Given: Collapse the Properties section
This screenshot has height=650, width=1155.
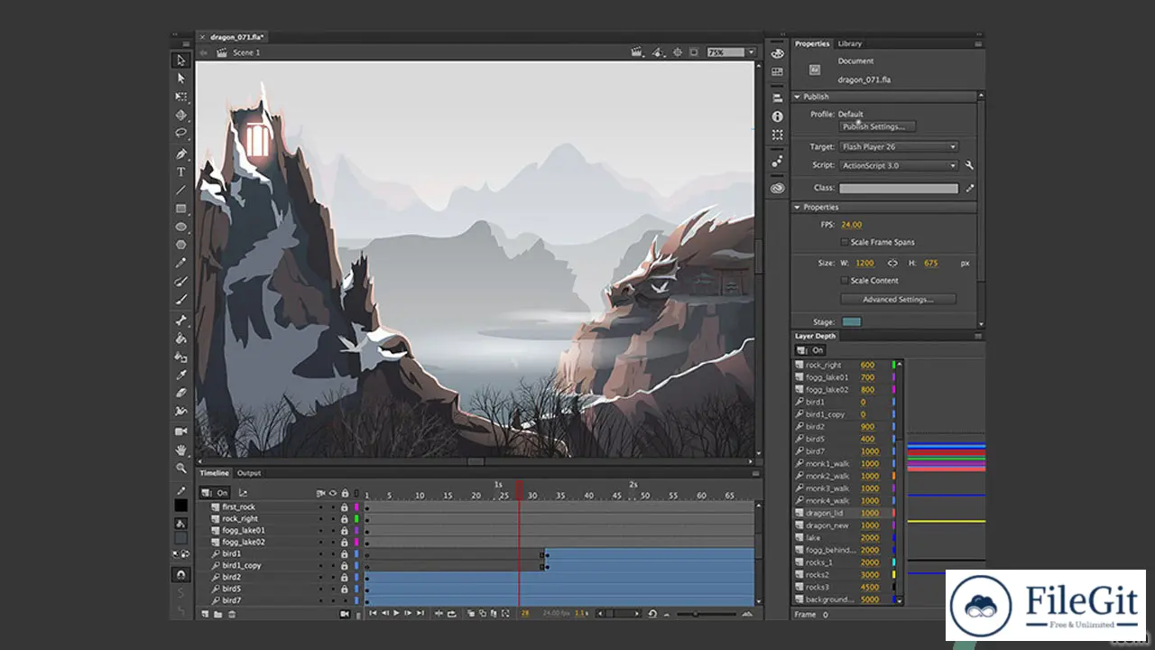Looking at the screenshot, I should (798, 207).
